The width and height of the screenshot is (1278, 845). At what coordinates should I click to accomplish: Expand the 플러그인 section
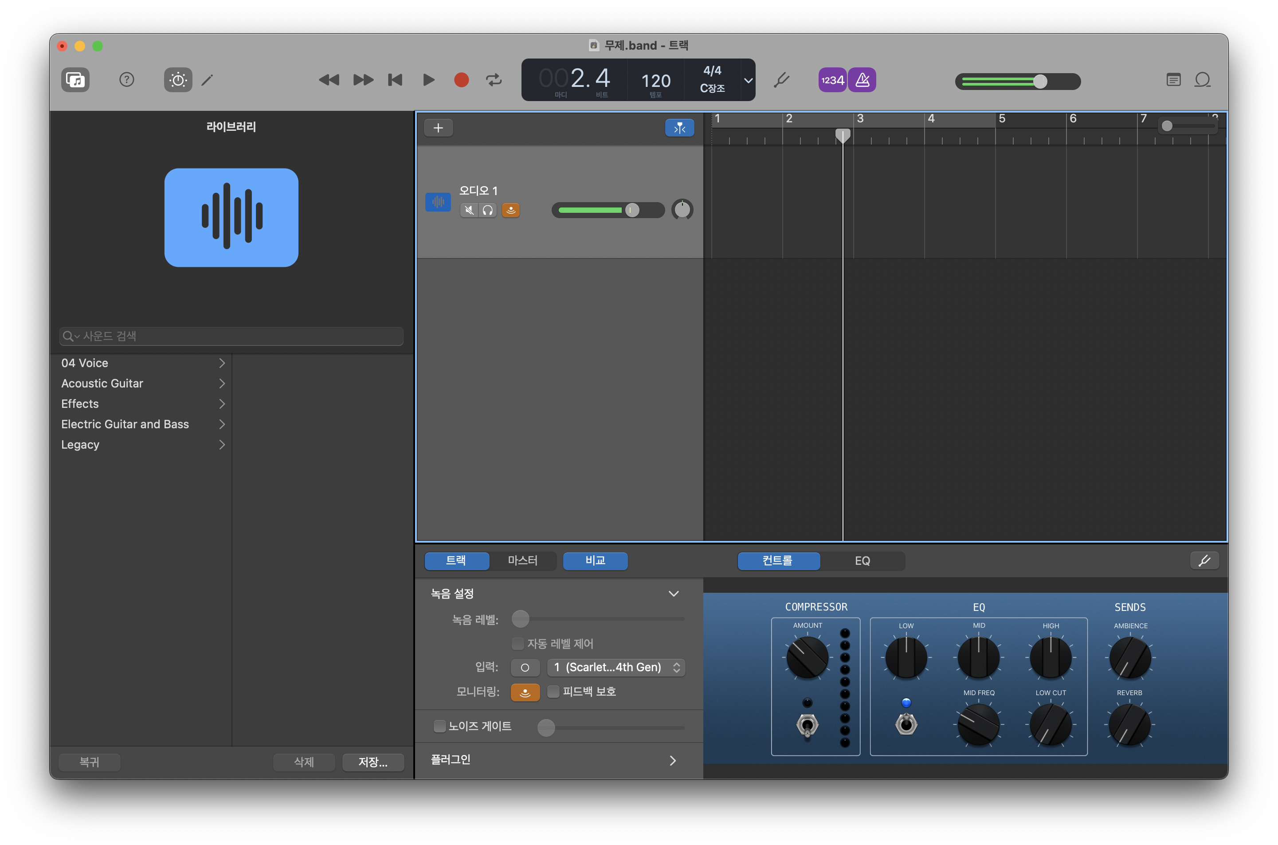pyautogui.click(x=672, y=760)
